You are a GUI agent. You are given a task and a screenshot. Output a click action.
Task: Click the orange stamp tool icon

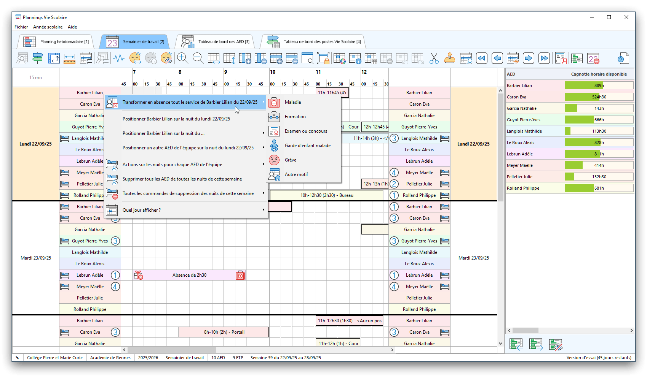coord(449,59)
